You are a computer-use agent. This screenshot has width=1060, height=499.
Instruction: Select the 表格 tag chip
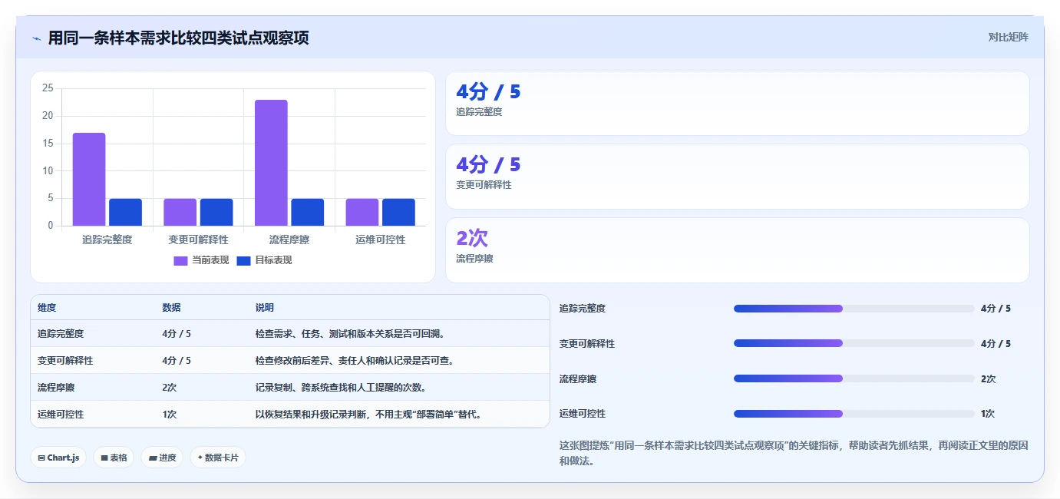coord(114,458)
